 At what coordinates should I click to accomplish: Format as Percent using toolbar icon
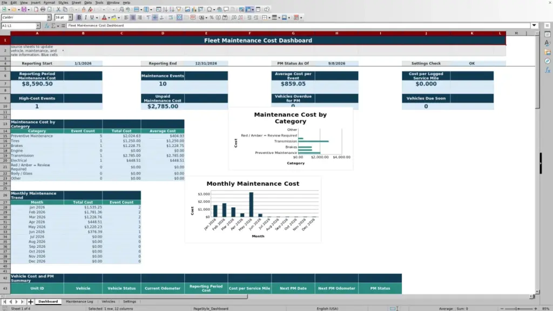(x=212, y=17)
